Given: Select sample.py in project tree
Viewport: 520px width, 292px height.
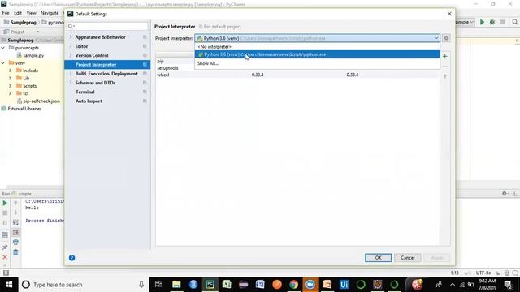Looking at the screenshot, I should (x=33, y=55).
